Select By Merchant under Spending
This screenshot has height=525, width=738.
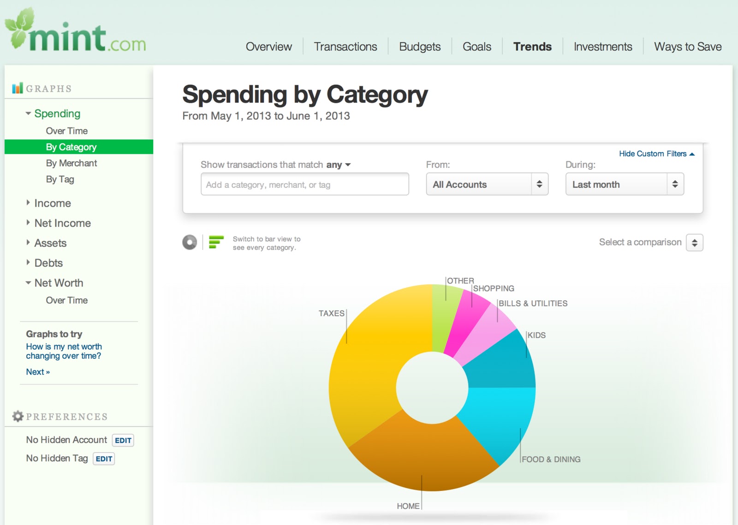click(x=71, y=163)
